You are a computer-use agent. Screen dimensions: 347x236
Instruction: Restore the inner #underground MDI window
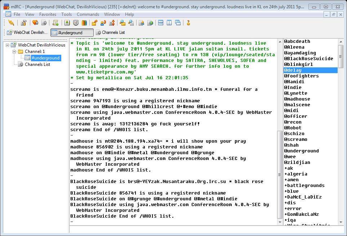pos(334,15)
